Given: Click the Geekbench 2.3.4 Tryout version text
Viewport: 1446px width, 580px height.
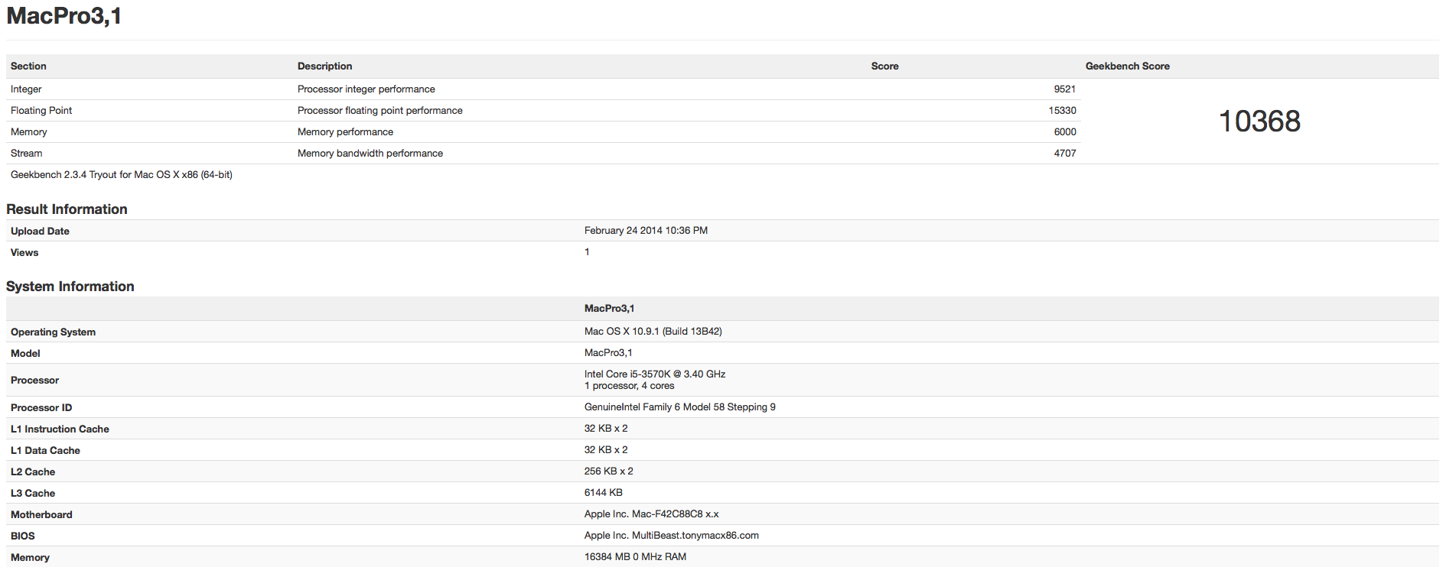Looking at the screenshot, I should (x=122, y=175).
